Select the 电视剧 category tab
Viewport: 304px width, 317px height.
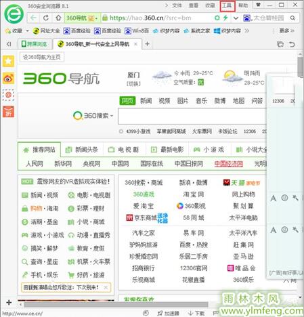pos(124,150)
